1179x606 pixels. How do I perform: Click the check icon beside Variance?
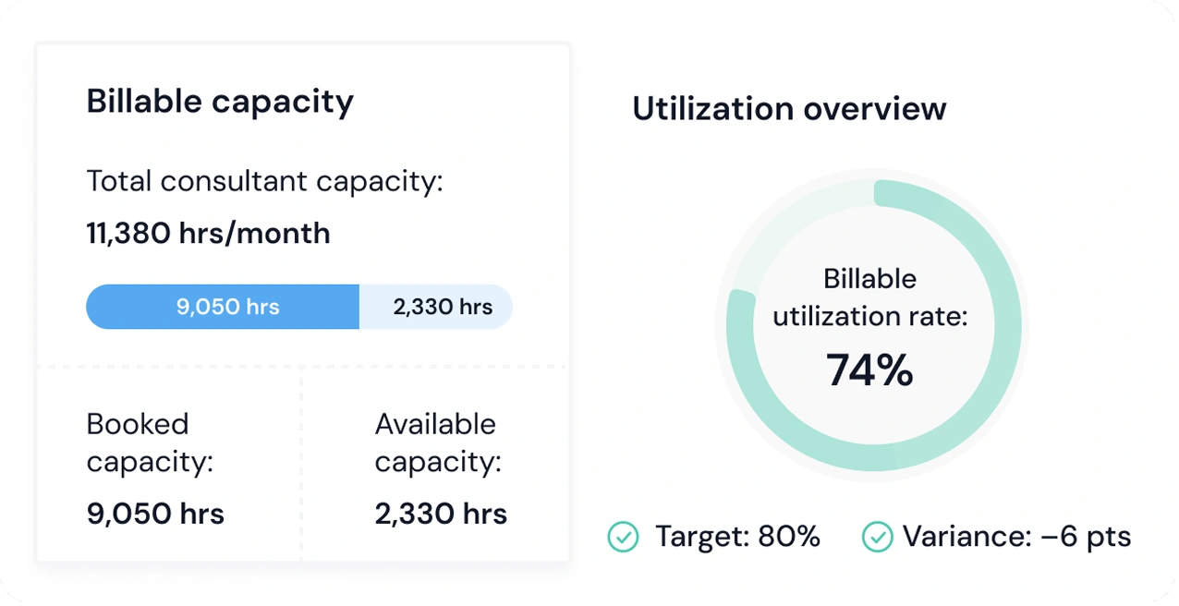pyautogui.click(x=877, y=537)
